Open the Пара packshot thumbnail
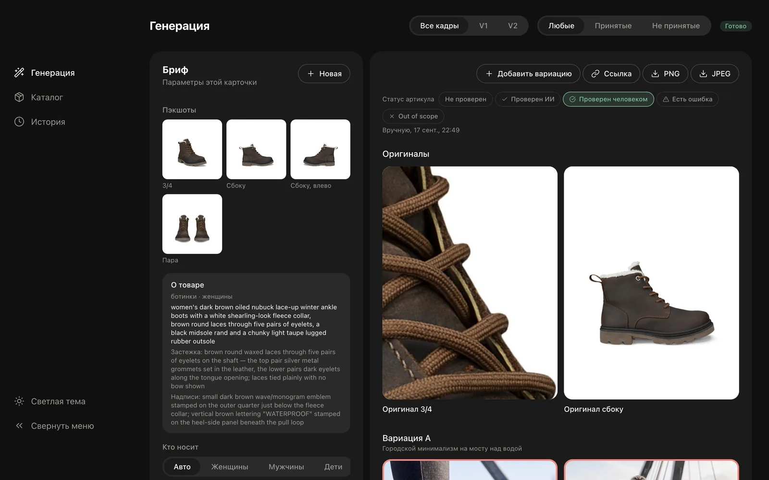769x480 pixels. pyautogui.click(x=192, y=224)
